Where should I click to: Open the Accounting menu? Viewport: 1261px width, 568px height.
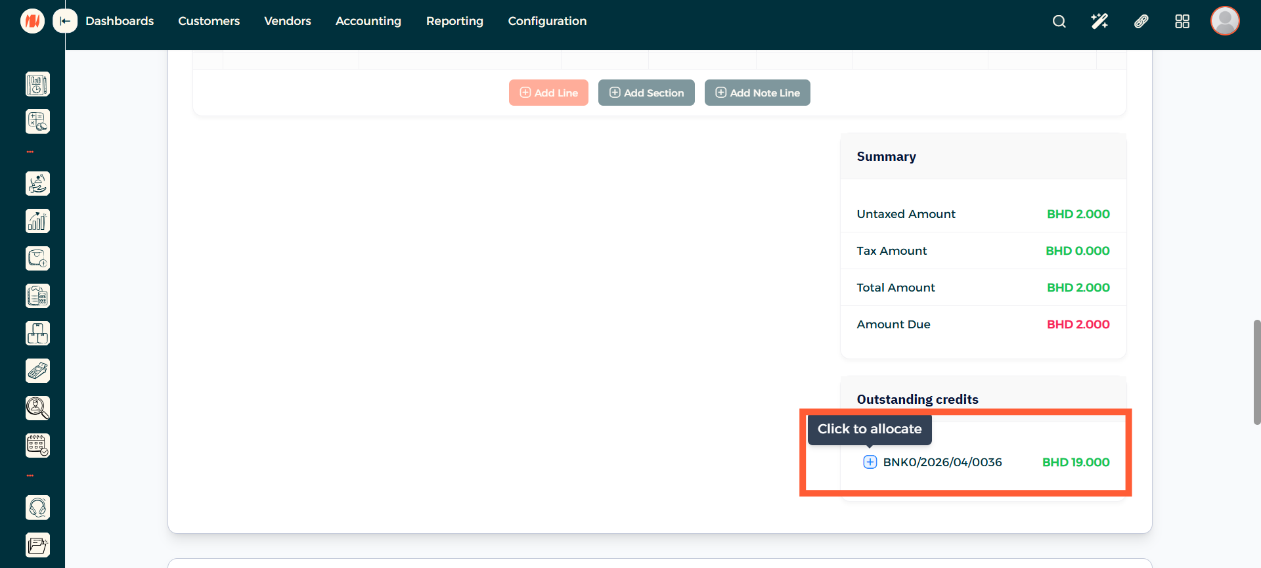click(368, 21)
